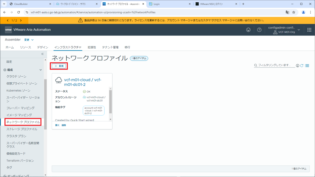Open 仮想プライベート ゾーン in the sidebar
Image resolution: width=315 pixels, height=177 pixels.
[22, 83]
